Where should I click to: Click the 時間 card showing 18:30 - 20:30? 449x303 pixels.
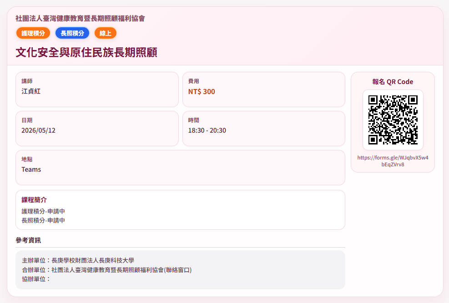pos(263,129)
